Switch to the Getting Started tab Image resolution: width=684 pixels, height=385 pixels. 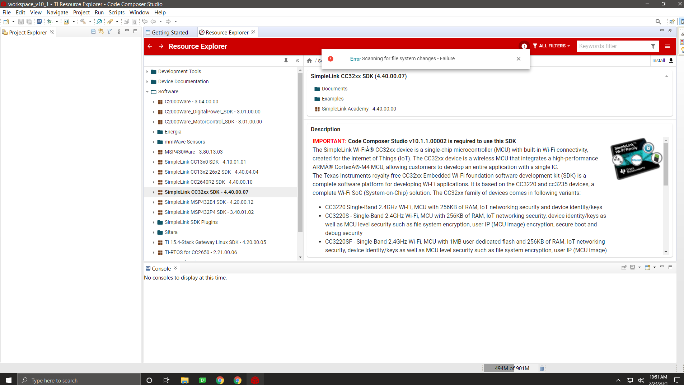tap(170, 32)
